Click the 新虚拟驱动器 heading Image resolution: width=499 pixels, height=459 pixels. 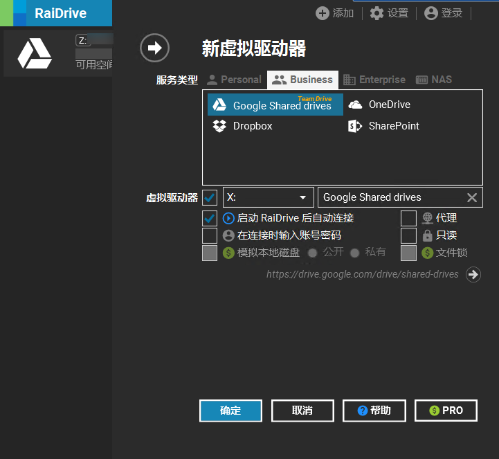[x=254, y=48]
